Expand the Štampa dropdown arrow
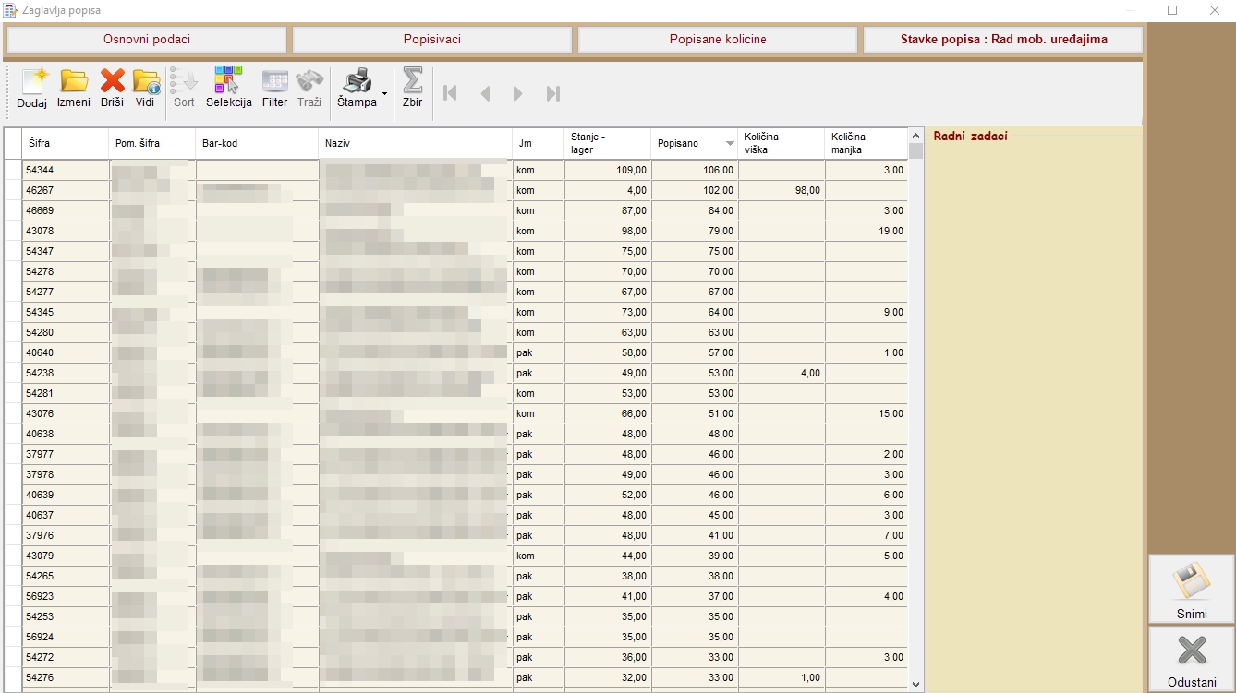The image size is (1236, 693). tap(384, 94)
